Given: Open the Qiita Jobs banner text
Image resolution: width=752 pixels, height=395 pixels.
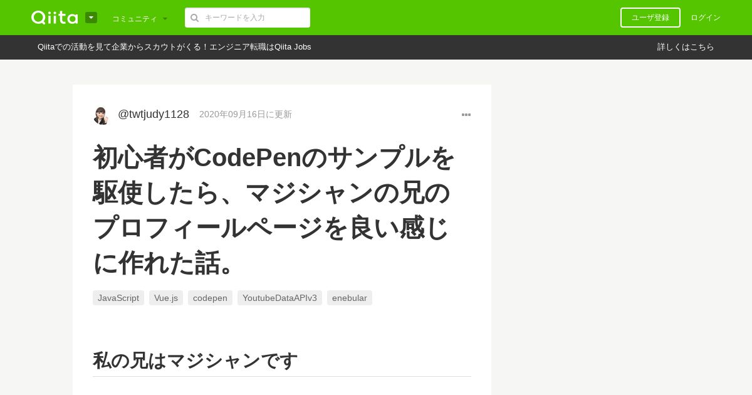Looking at the screenshot, I should (174, 47).
